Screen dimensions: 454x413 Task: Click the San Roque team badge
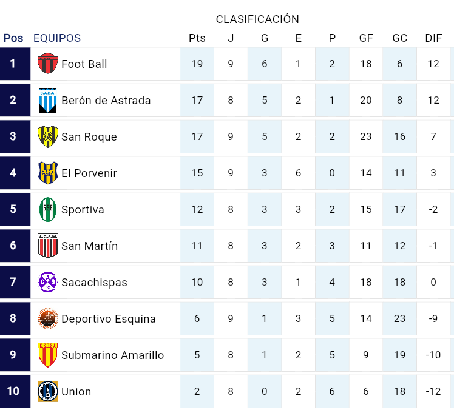click(47, 136)
